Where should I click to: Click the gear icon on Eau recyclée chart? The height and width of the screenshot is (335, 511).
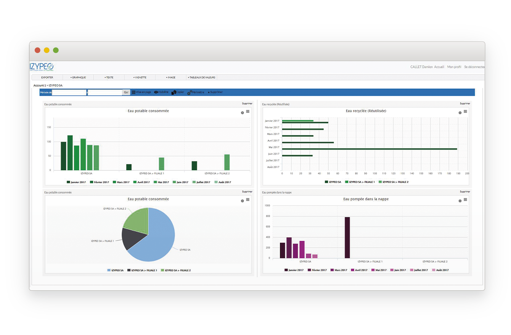click(x=460, y=113)
